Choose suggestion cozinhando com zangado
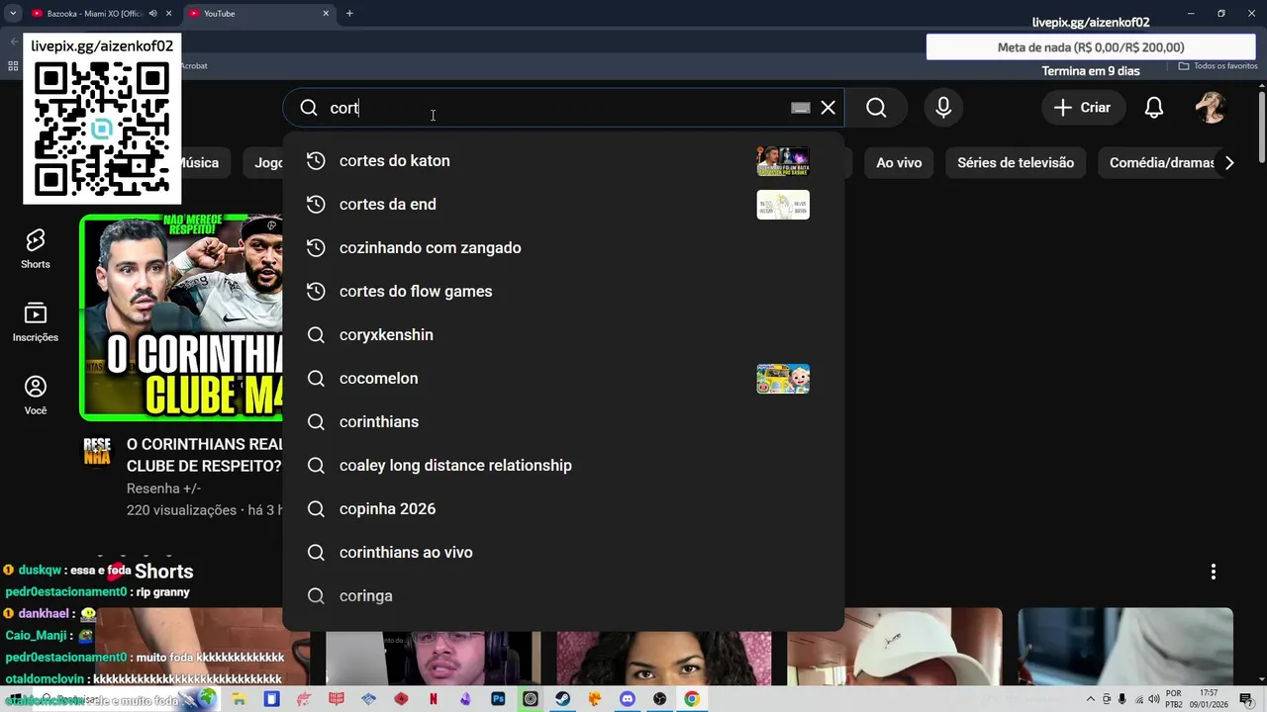1267x712 pixels. tap(563, 248)
